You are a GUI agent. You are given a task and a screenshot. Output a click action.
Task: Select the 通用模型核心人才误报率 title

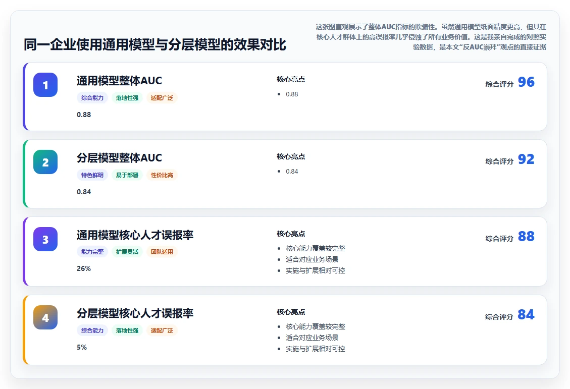135,235
